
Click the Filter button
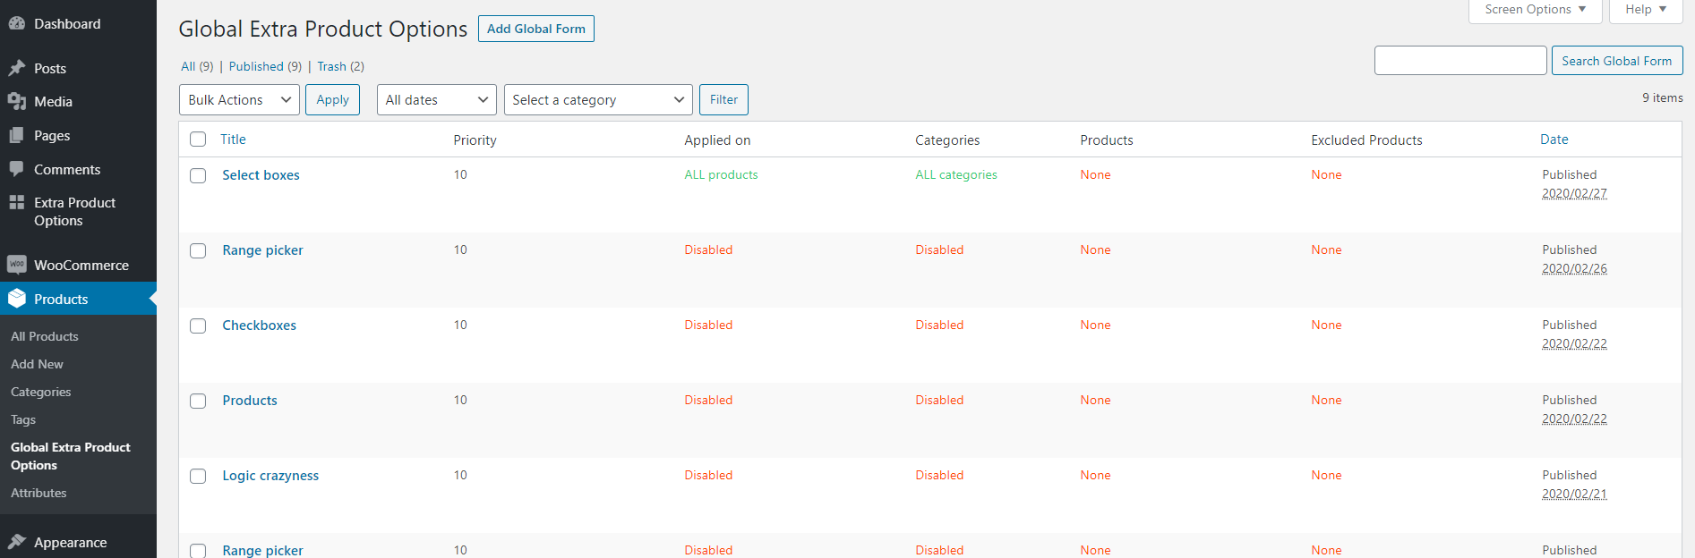pyautogui.click(x=723, y=100)
